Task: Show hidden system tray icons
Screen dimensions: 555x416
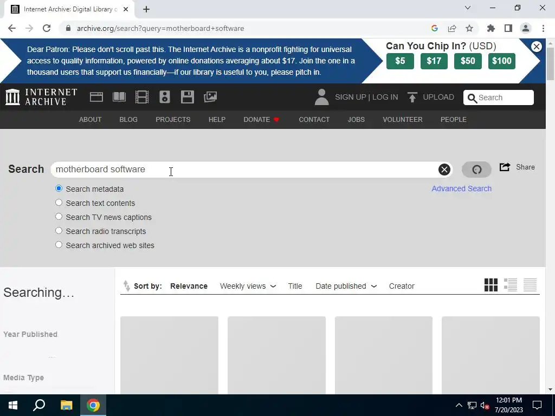Action: (459, 405)
